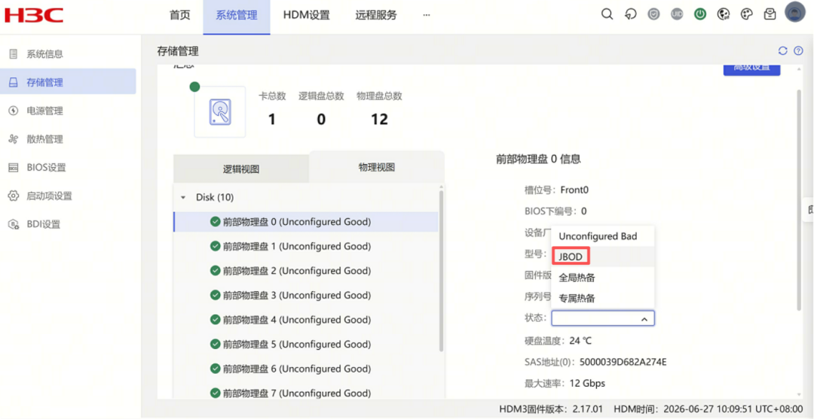814x419 pixels.
Task: Open the 状态 dropdown box
Action: 603,319
